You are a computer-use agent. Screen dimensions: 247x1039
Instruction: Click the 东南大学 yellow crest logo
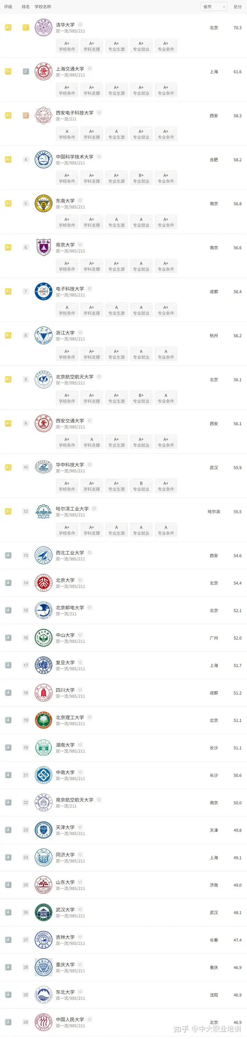point(44,204)
